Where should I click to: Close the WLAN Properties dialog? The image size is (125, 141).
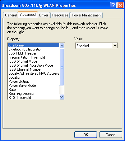click(x=120, y=5)
